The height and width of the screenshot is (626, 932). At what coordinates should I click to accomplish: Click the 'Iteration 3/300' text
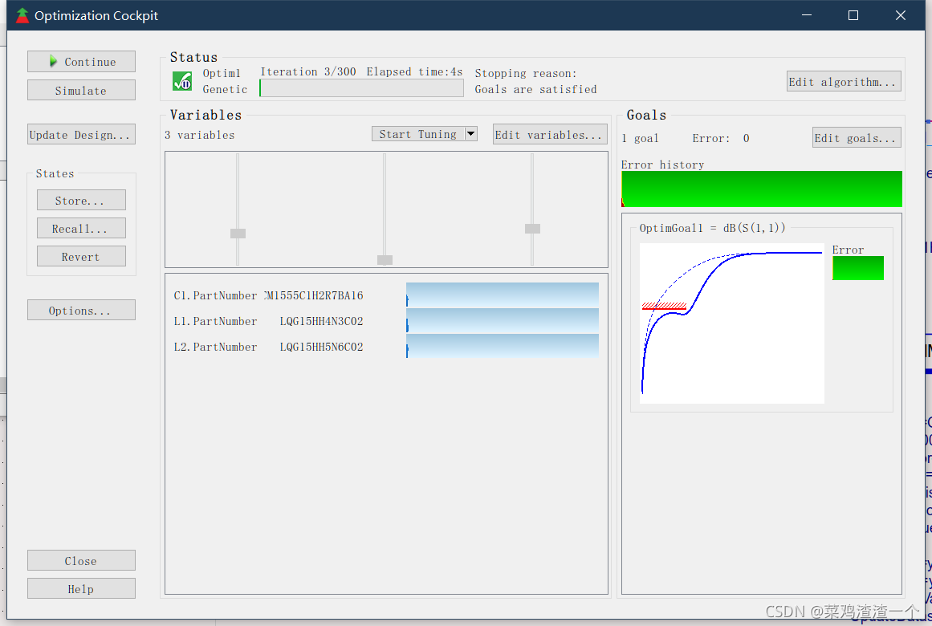pyautogui.click(x=308, y=72)
